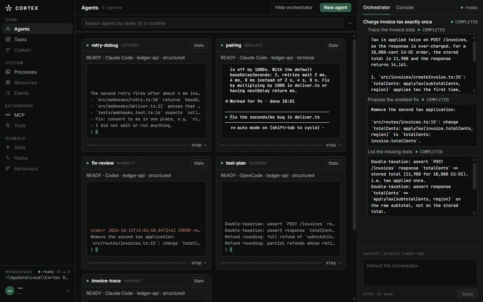Open the MCP extensions item
483x302 pixels.
[x=37, y=115]
